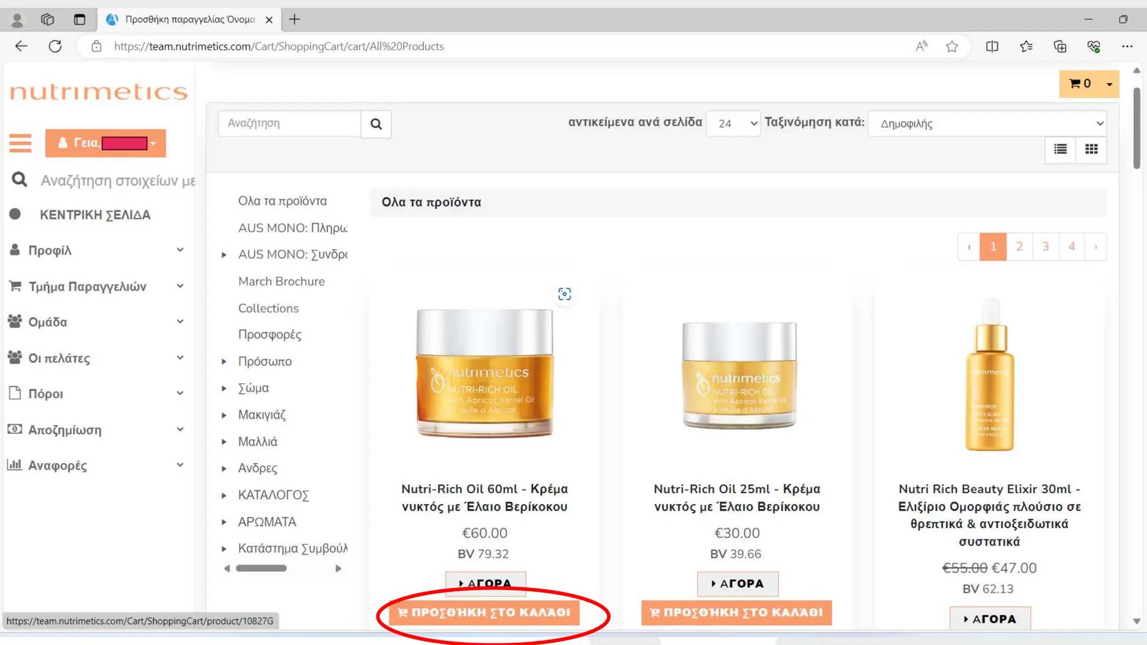This screenshot has width=1147, height=645.
Task: Click the Αναζήτηση product search field
Action: click(290, 123)
